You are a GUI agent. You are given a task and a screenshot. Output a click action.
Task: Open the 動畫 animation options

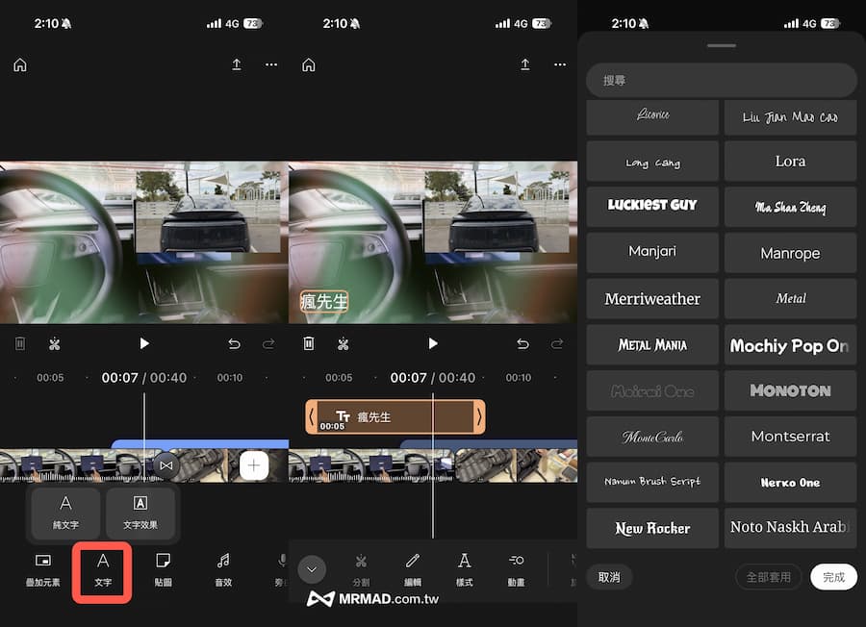coord(516,571)
